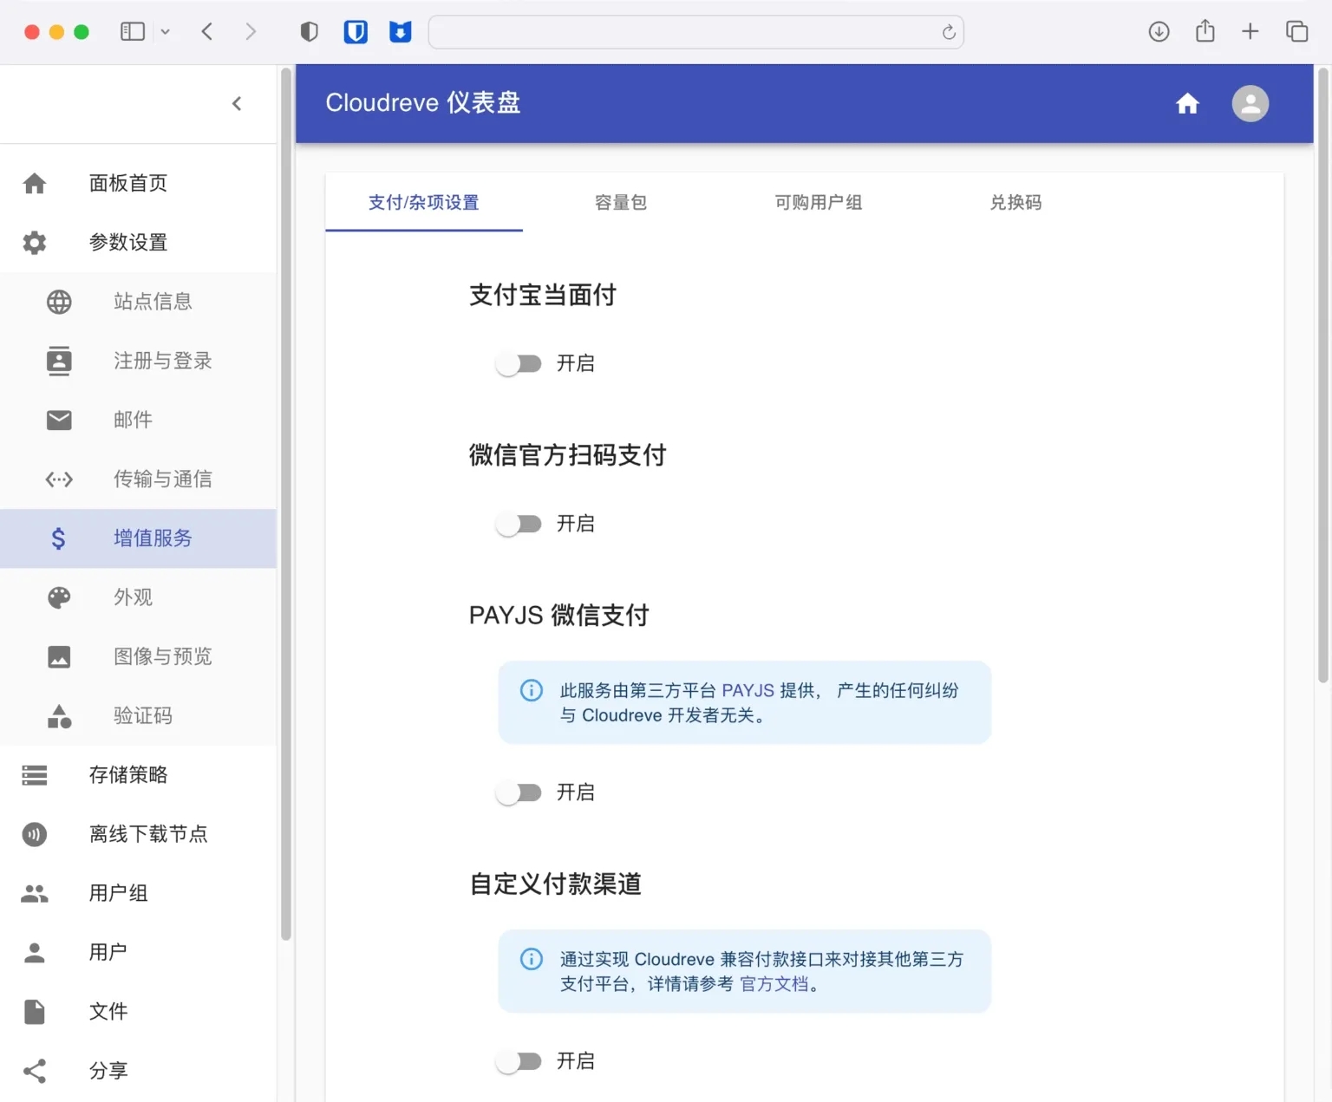
Task: Open the 外观 palette icon
Action: coord(59,597)
